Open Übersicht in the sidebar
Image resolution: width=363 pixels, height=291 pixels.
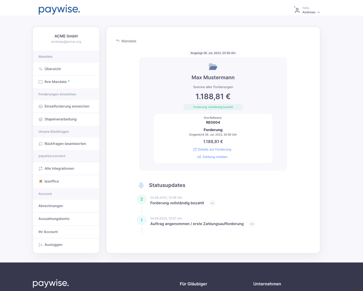tap(53, 69)
